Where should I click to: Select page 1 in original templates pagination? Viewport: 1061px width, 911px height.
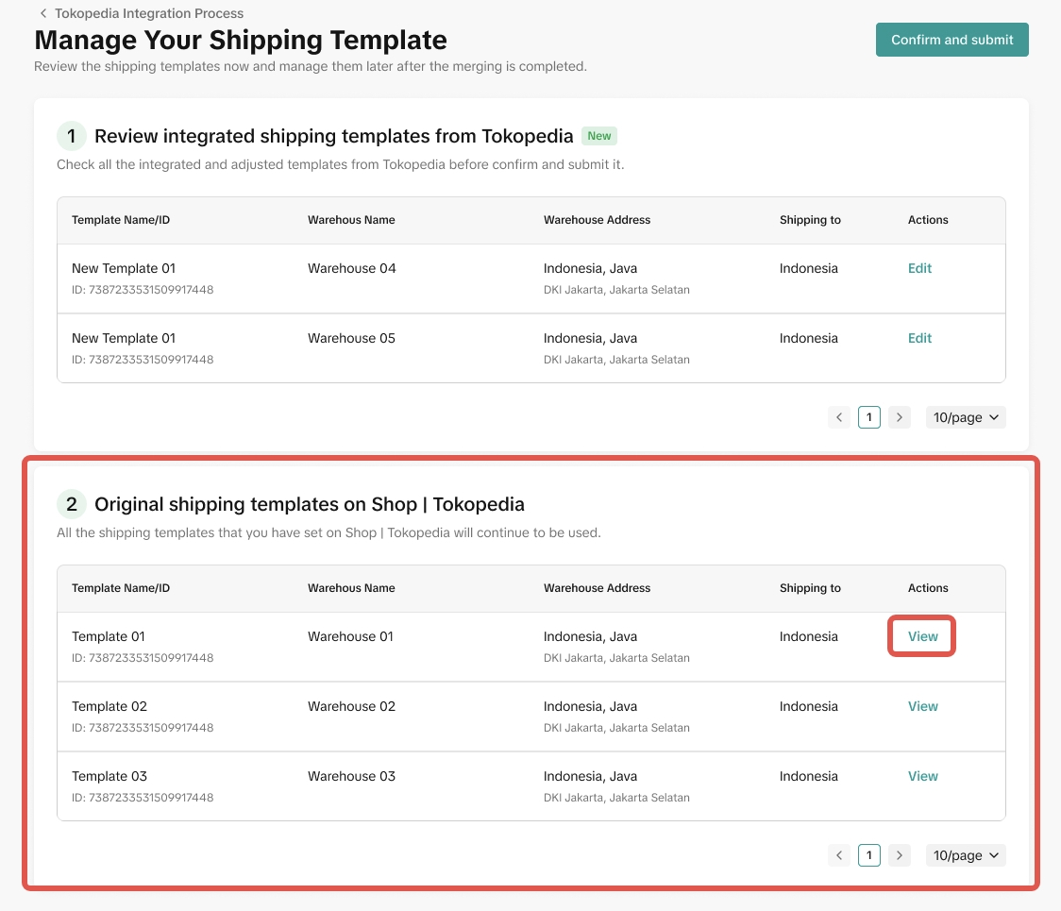869,855
